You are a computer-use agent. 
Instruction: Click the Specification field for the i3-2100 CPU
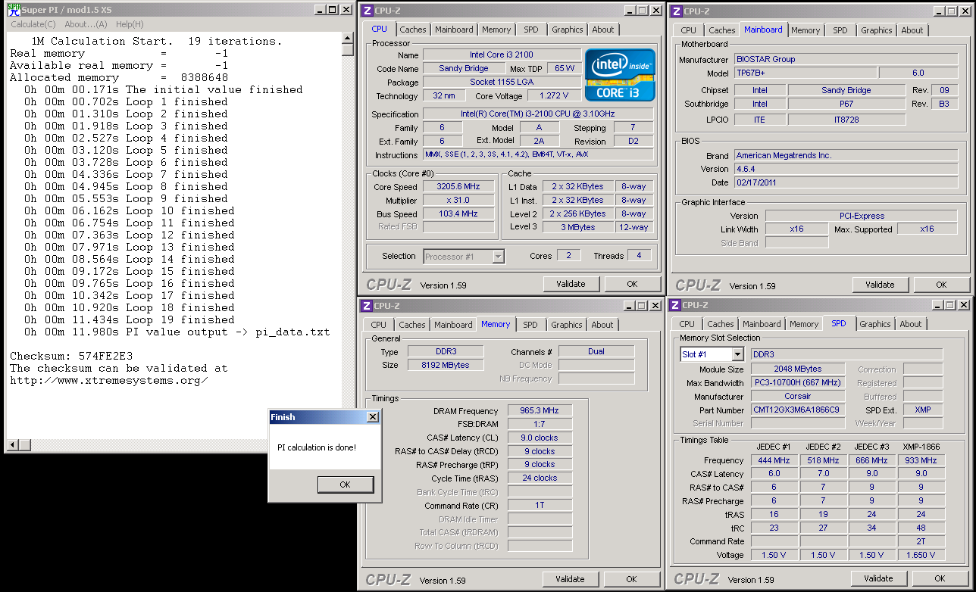(x=538, y=114)
